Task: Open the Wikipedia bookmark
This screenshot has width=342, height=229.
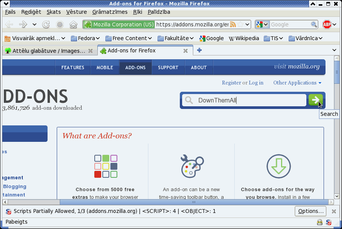Action: coord(244,38)
